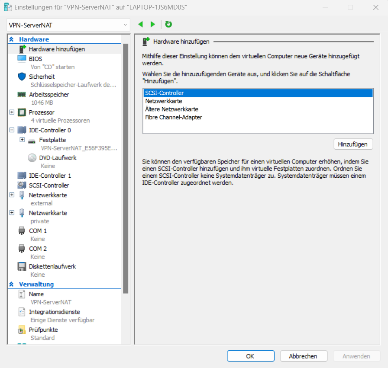Viewport: 388px width, 368px height.
Task: Click the Festplatte hard drive icon
Action: point(32,141)
